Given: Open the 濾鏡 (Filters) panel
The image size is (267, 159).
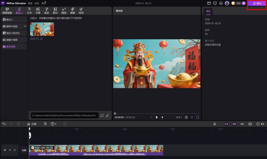Looking at the screenshot, I should pyautogui.click(x=72, y=10).
